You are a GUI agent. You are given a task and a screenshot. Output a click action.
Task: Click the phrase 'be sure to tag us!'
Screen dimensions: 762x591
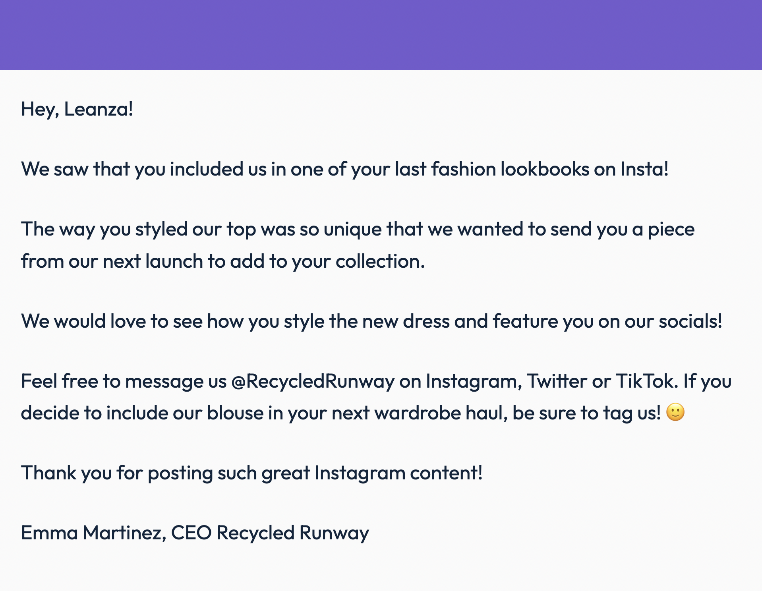click(x=587, y=413)
